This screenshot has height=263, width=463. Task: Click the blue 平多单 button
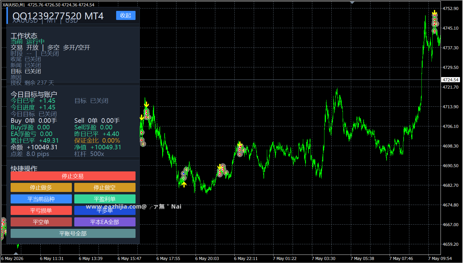click(x=105, y=210)
